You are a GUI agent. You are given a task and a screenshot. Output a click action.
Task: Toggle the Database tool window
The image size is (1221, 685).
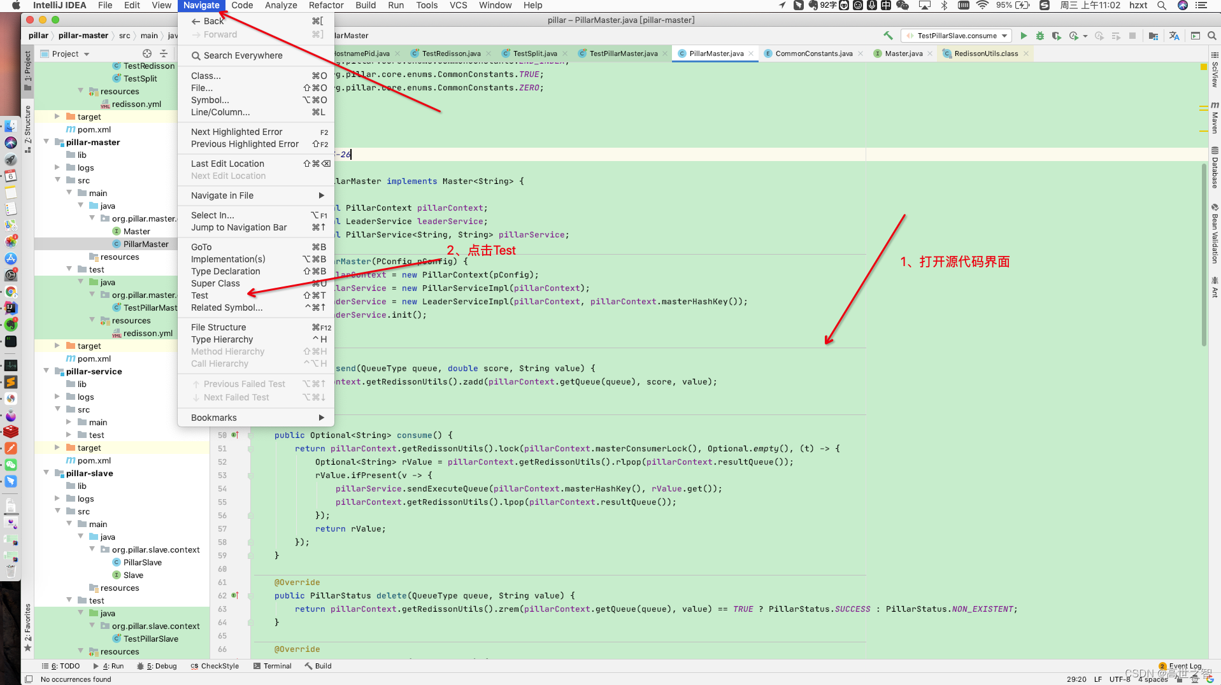[x=1215, y=167]
